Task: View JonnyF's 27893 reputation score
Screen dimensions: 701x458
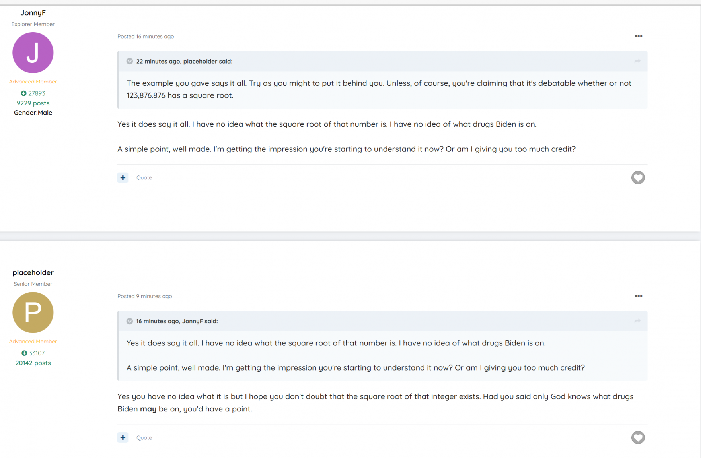Action: pos(33,93)
